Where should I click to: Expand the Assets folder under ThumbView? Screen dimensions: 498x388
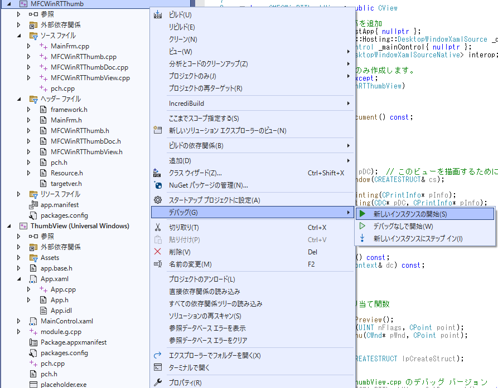19,257
